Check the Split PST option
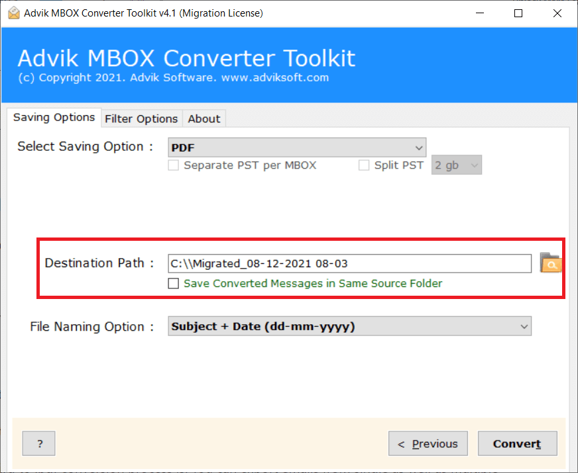 [364, 165]
